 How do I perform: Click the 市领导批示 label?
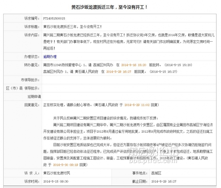click(30, 80)
